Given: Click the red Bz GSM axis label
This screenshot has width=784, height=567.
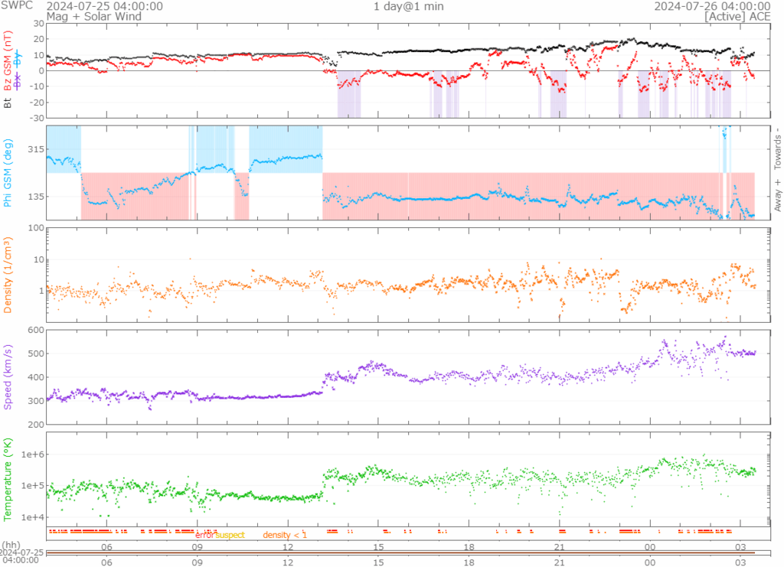Looking at the screenshot, I should (8, 61).
